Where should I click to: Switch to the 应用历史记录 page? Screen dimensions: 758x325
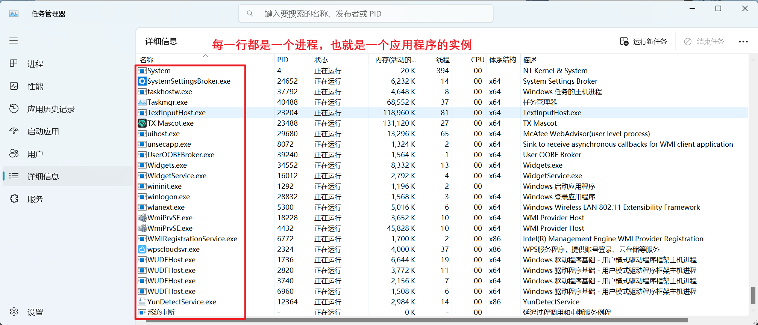click(x=51, y=109)
